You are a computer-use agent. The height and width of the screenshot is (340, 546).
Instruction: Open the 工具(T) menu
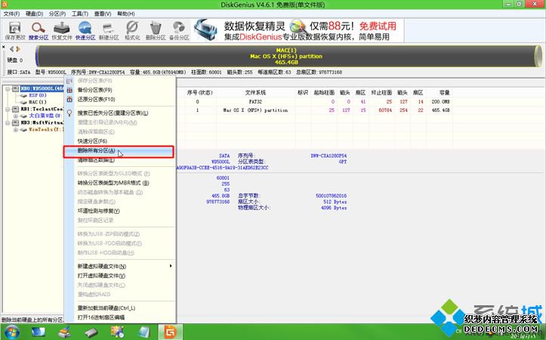pos(80,14)
